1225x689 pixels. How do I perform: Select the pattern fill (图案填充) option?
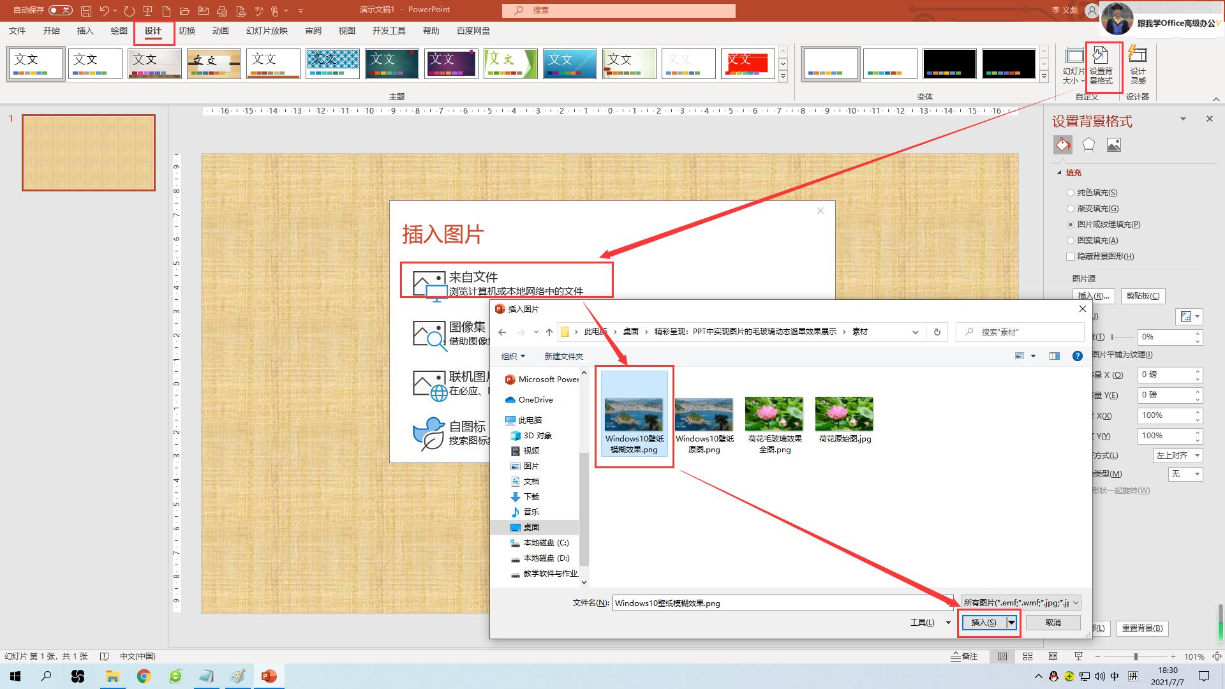tap(1071, 241)
